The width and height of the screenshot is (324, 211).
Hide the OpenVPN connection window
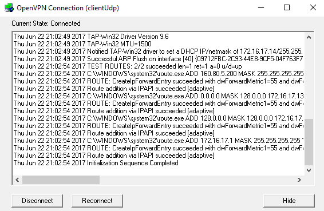point(289,201)
